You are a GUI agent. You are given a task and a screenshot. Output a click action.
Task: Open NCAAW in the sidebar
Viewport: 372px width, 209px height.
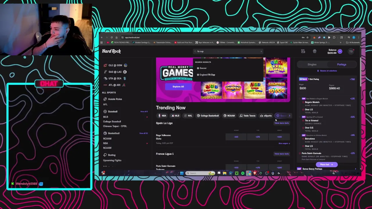click(x=107, y=148)
